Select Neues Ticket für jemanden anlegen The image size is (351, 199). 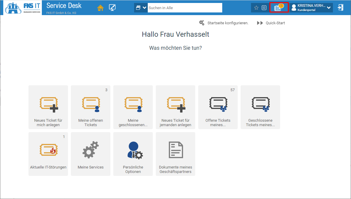click(175, 107)
